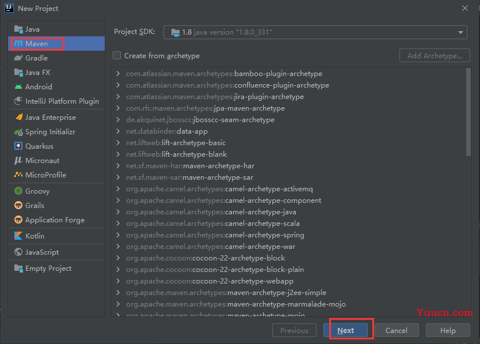Expand the jbosscc-seam-archetype node
The width and height of the screenshot is (480, 344).
tap(118, 120)
